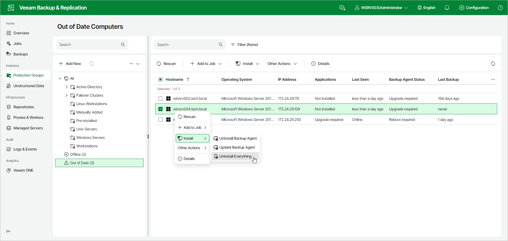Open the WSRV003\Administrator user dropdown

tap(381, 8)
